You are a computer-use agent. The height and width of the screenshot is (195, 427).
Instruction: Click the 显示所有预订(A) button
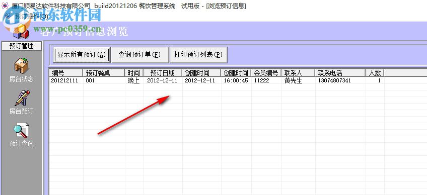coord(82,54)
